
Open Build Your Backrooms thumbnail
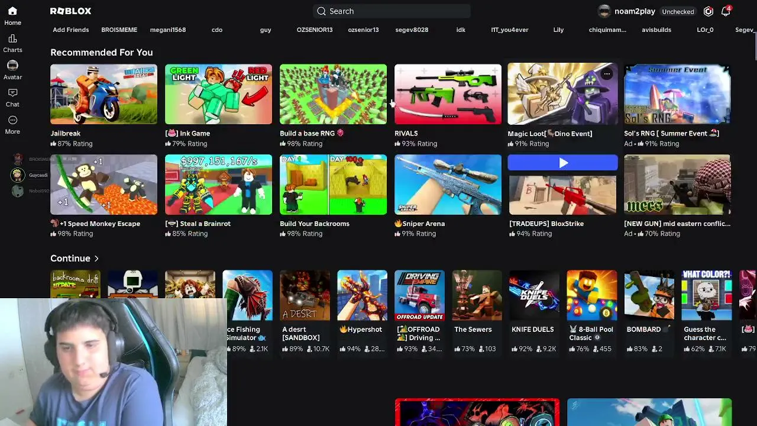[333, 185]
